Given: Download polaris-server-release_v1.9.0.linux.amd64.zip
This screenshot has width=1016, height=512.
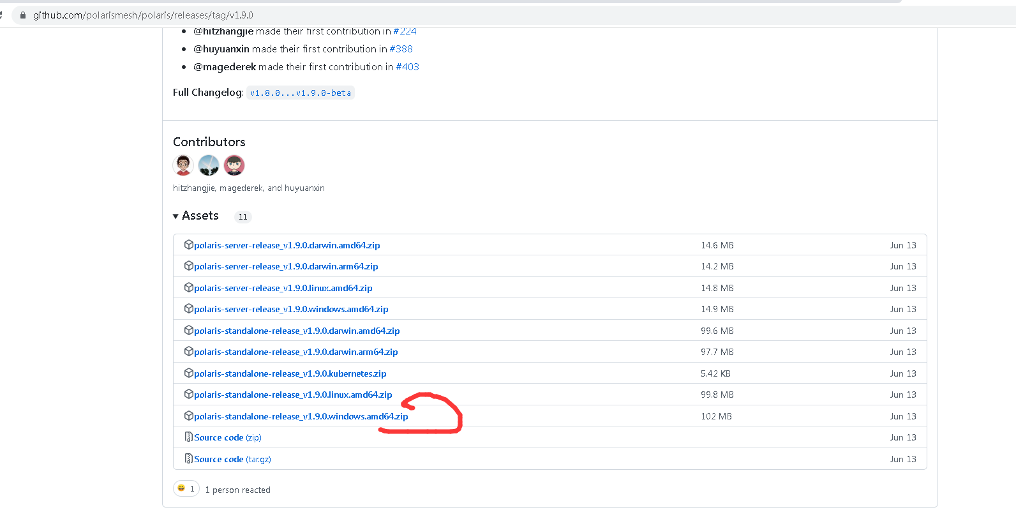Looking at the screenshot, I should [283, 288].
